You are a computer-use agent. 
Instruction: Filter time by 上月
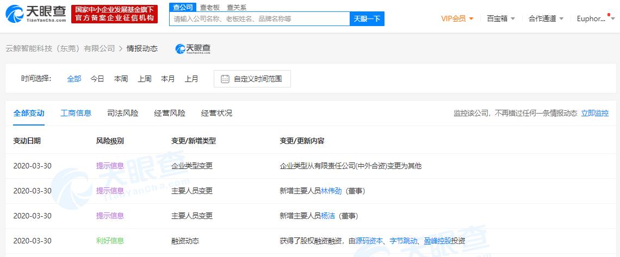[x=191, y=79]
